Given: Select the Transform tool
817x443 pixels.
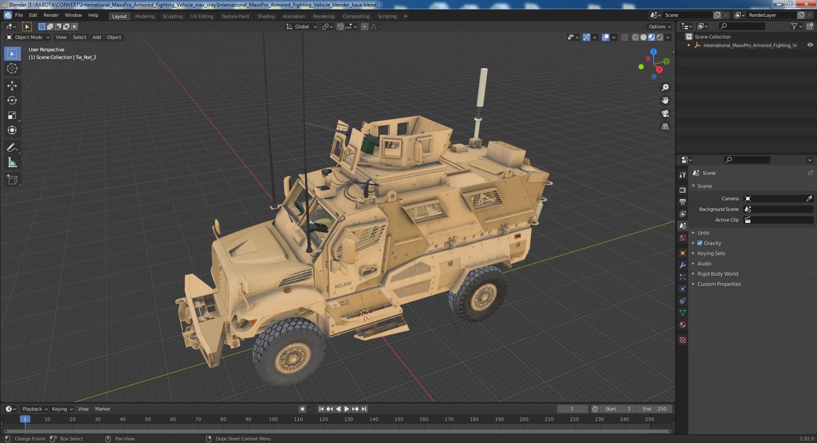Looking at the screenshot, I should [x=12, y=130].
